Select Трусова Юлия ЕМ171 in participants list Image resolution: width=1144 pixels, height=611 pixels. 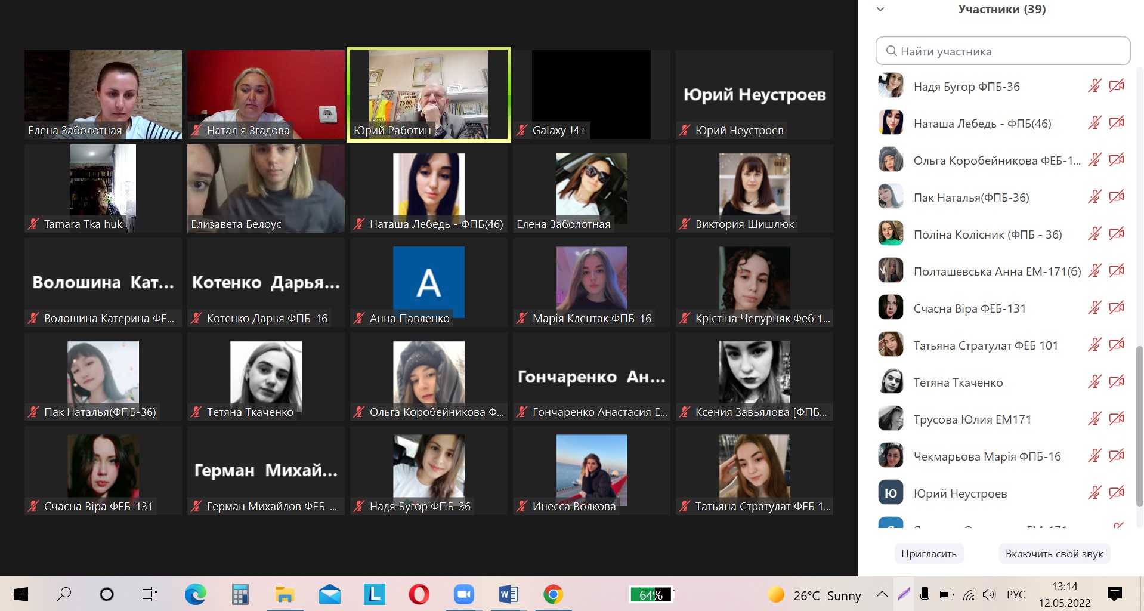(972, 419)
